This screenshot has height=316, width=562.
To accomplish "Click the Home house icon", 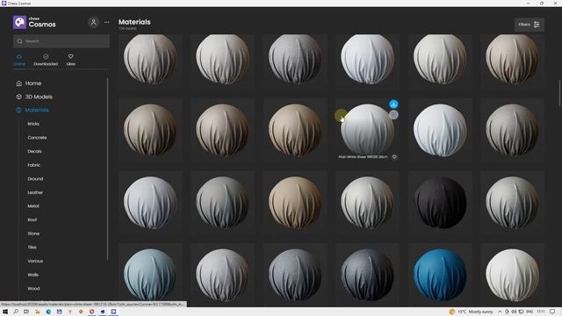I will (x=19, y=83).
